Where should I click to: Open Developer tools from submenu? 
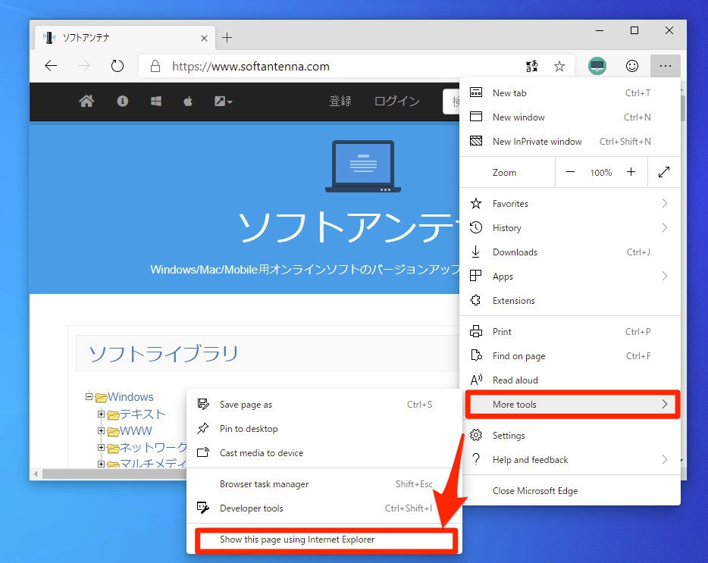point(251,508)
